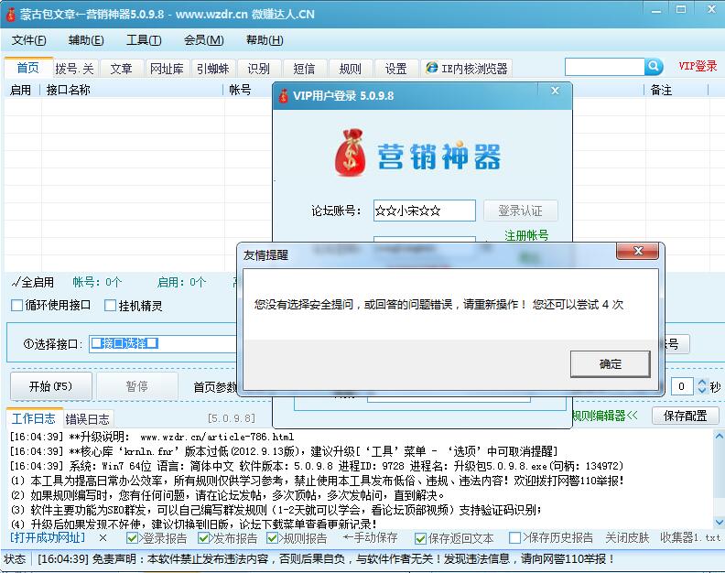Close the 友情提醒 alert dialog
The image size is (725, 573).
(x=638, y=251)
